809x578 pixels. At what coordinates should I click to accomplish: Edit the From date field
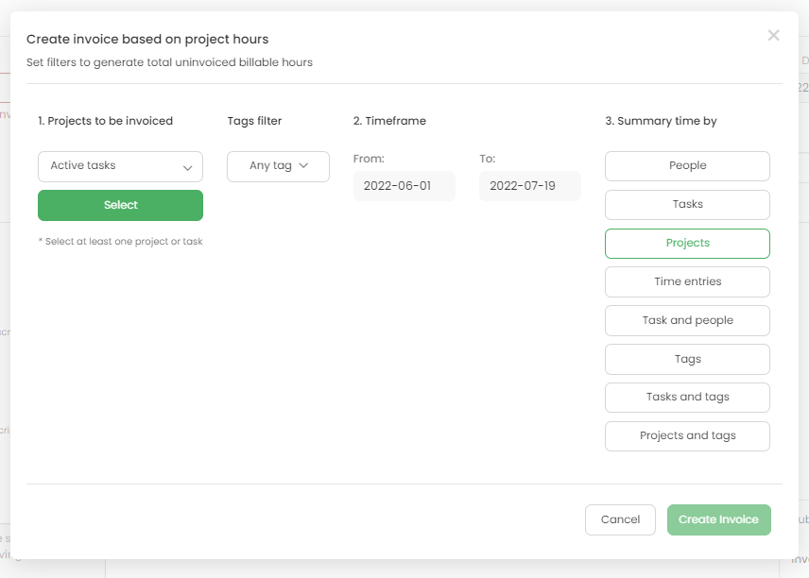click(x=404, y=186)
